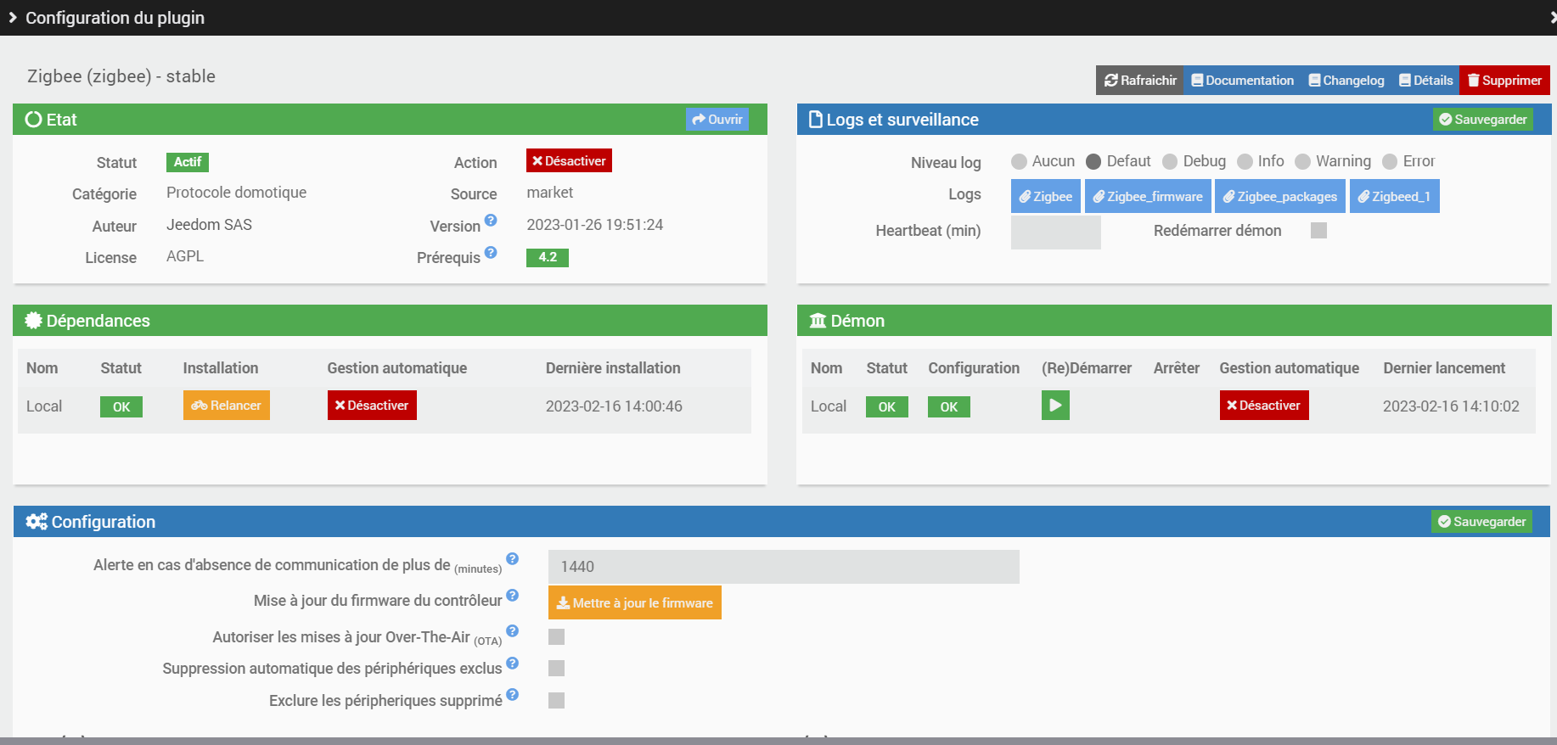1557x745 pixels.
Task: Click Mettre à jour le firmware
Action: click(x=635, y=602)
